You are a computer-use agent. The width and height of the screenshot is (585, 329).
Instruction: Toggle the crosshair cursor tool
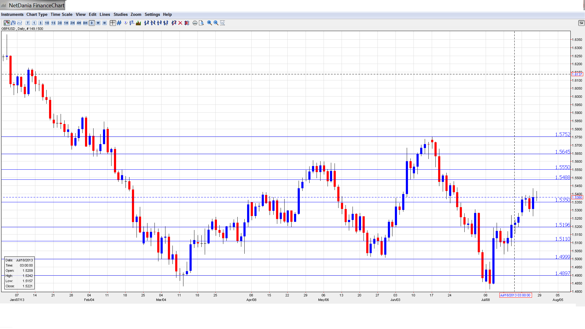pyautogui.click(x=113, y=23)
